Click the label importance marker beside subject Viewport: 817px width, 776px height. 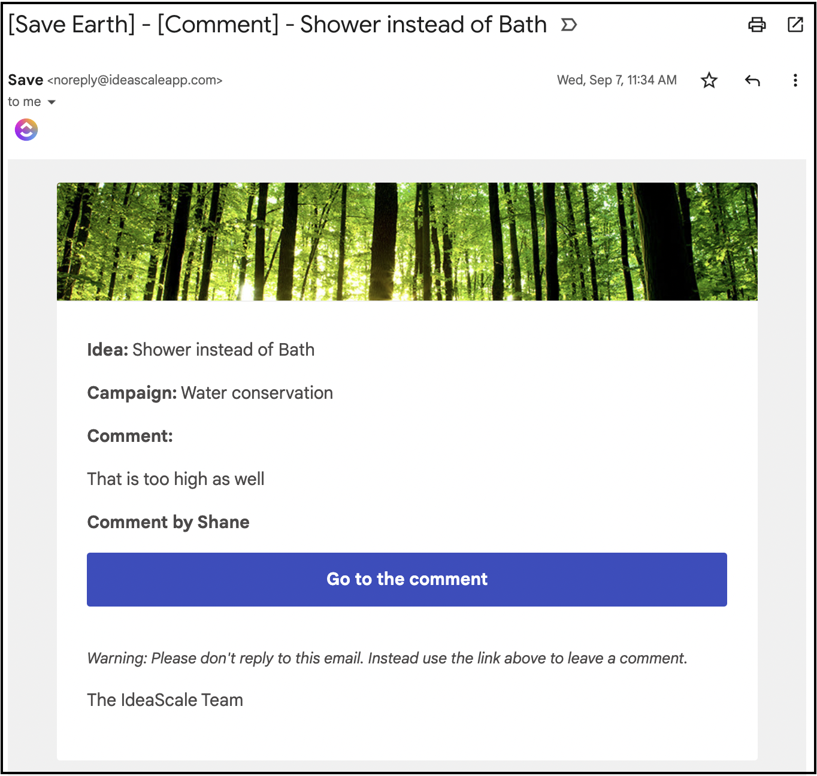(569, 25)
